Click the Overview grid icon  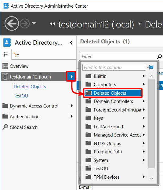click(x=5, y=66)
